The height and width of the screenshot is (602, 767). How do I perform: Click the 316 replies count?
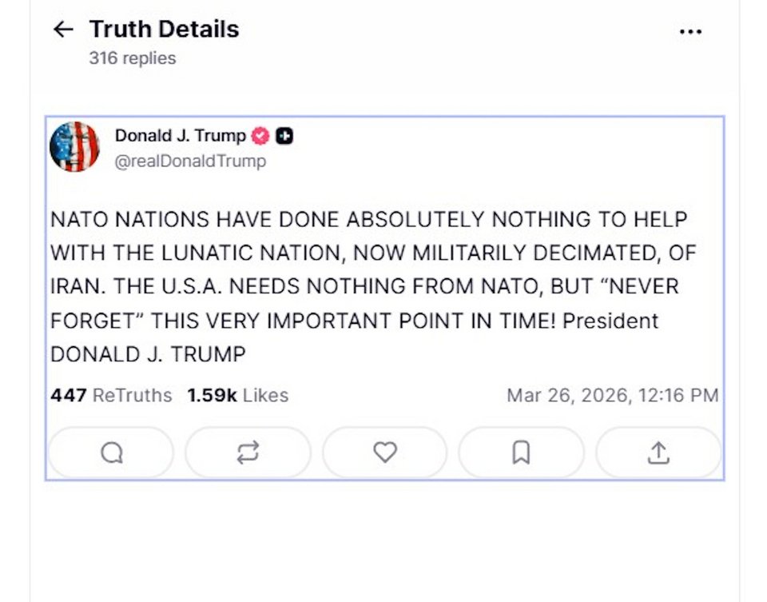tap(133, 58)
